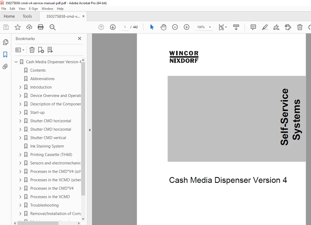Collapse the navigation pane with arrow handle
The height and width of the screenshot is (225, 311).
pos(90,130)
